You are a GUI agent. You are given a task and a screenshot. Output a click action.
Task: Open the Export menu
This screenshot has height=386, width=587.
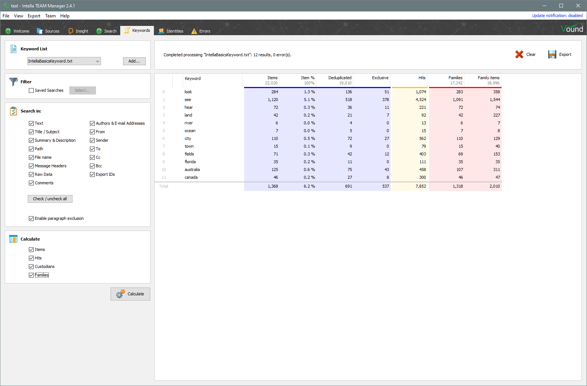click(x=34, y=16)
